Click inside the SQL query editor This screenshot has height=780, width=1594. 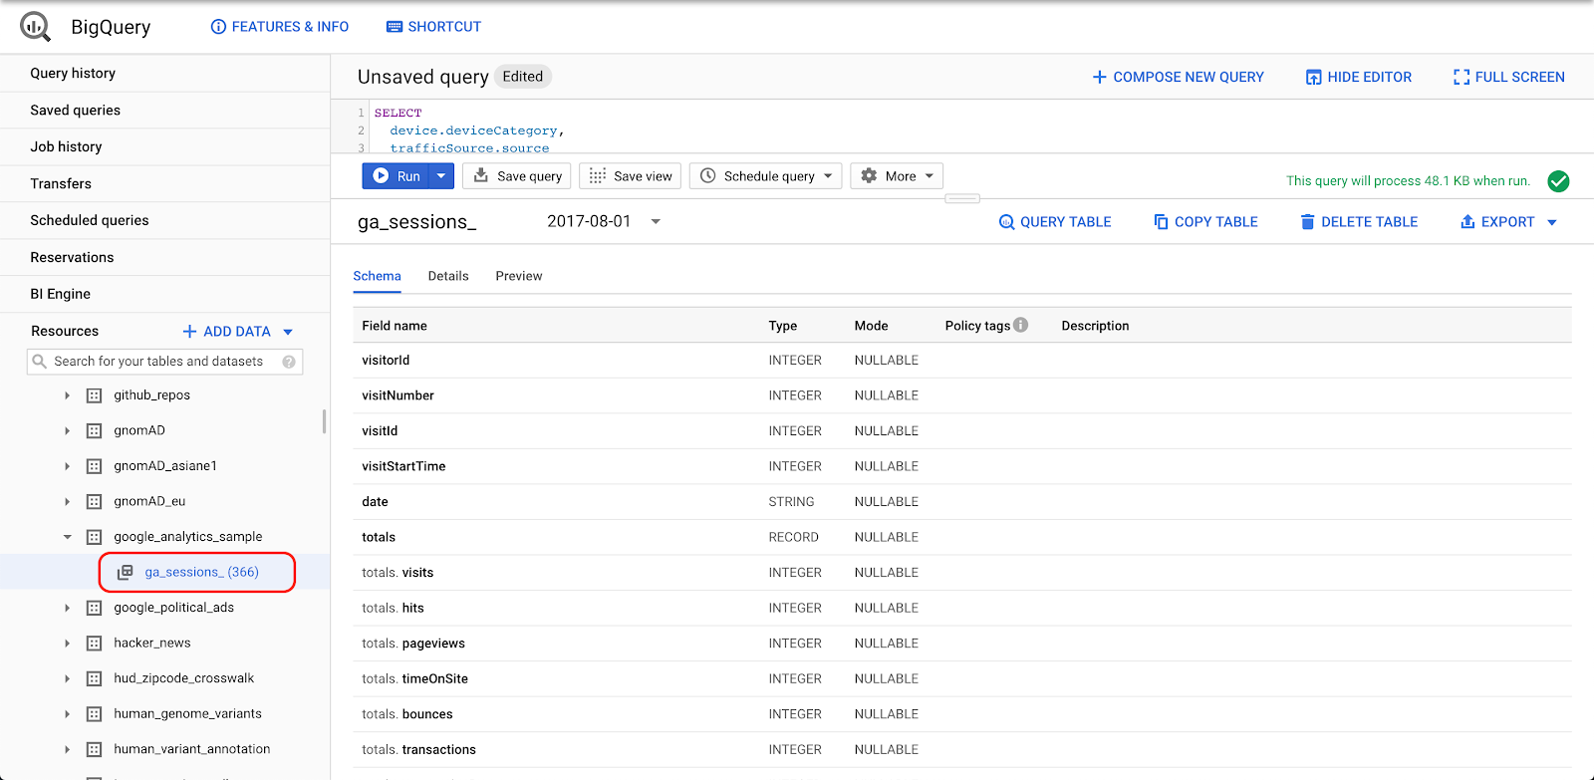pos(981,128)
